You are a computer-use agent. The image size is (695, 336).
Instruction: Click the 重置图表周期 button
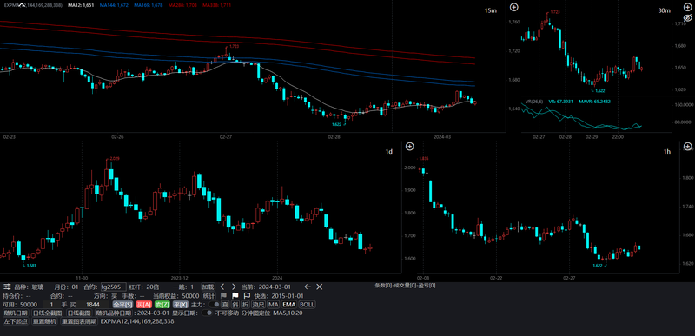[x=79, y=321]
